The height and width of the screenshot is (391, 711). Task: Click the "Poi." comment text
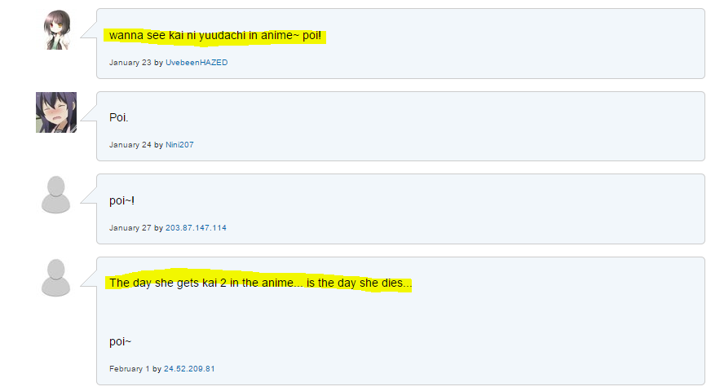119,118
